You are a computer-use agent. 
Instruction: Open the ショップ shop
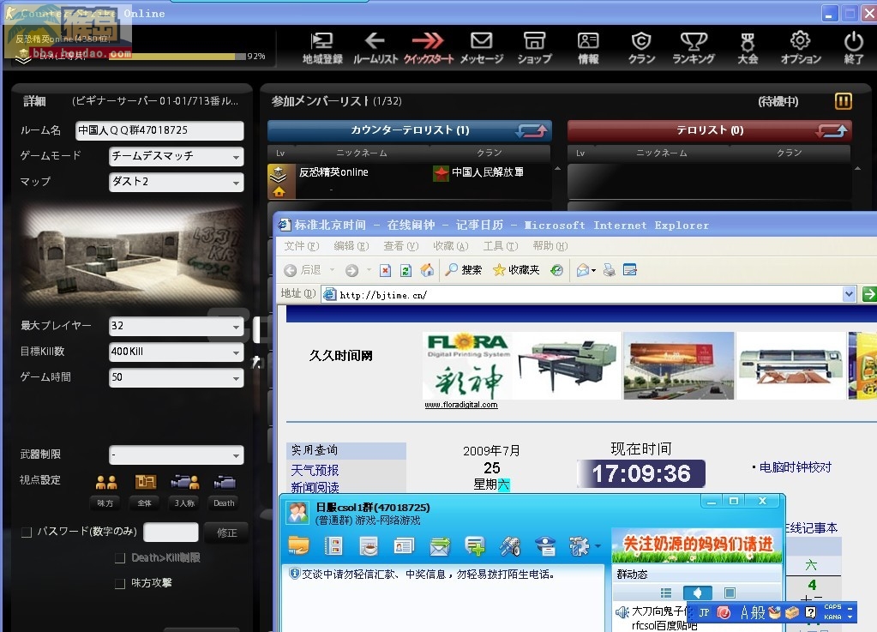coord(535,47)
